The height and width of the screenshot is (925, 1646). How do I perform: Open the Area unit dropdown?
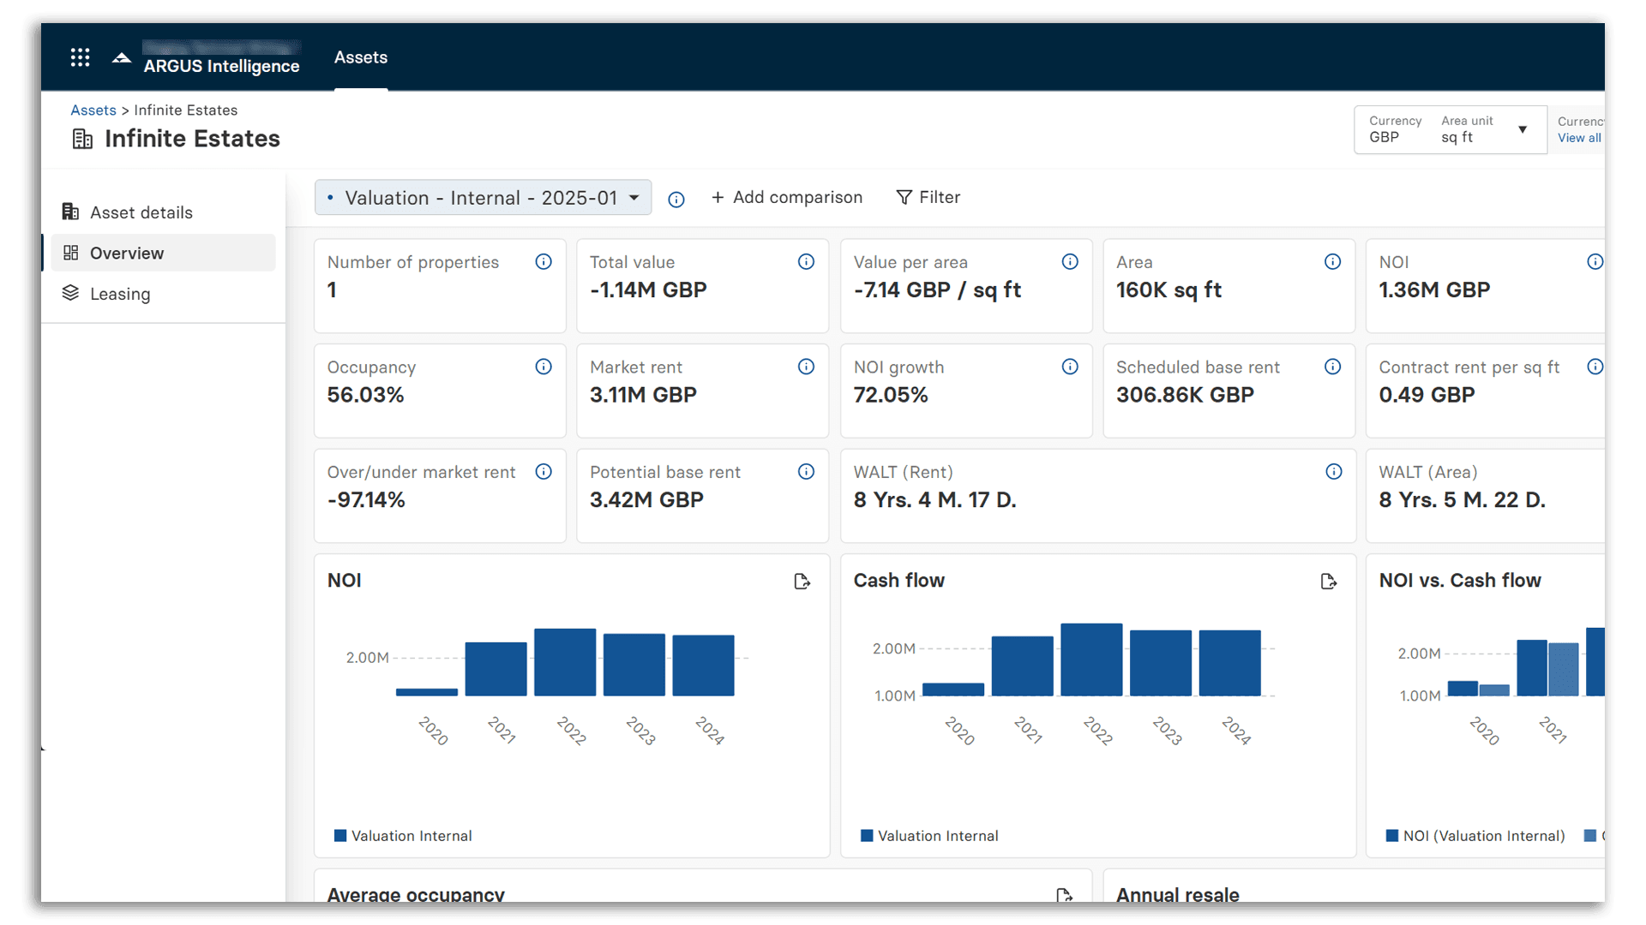1523,129
